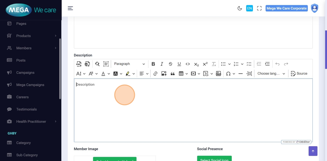Toggle fullscreen mode
Image resolution: width=327 pixels, height=161 pixels.
(x=259, y=8)
